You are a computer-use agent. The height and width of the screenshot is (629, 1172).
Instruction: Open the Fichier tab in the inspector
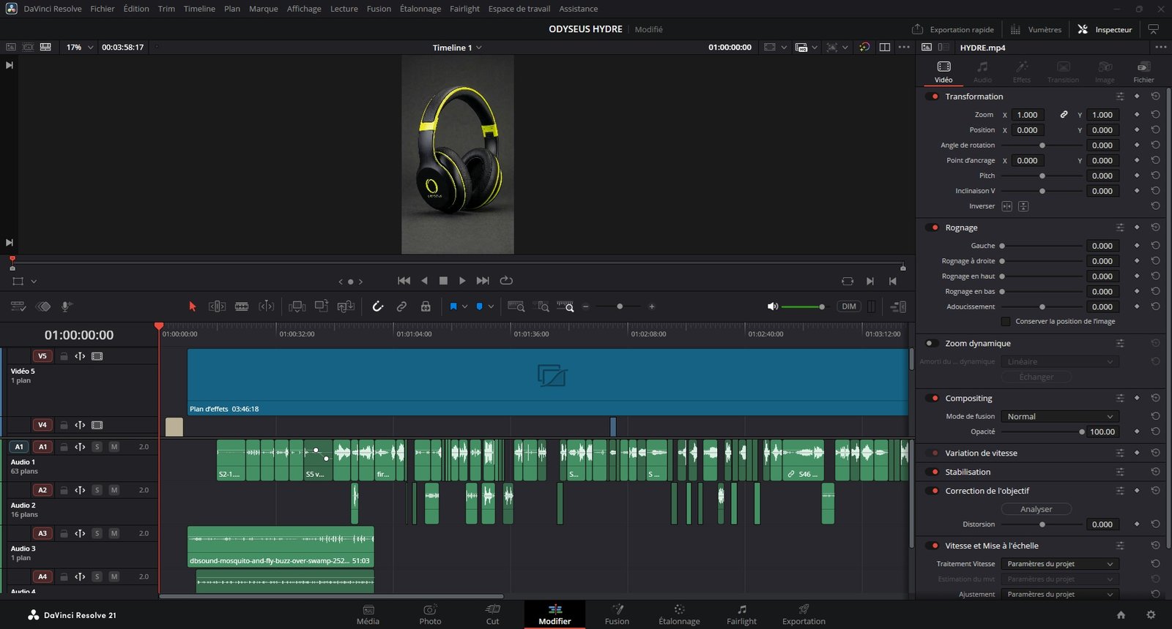[x=1143, y=72]
